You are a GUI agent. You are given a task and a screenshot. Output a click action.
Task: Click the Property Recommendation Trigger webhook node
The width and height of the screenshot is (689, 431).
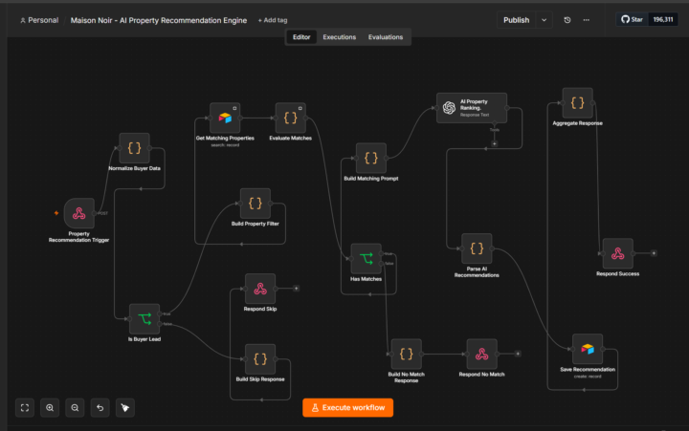79,213
